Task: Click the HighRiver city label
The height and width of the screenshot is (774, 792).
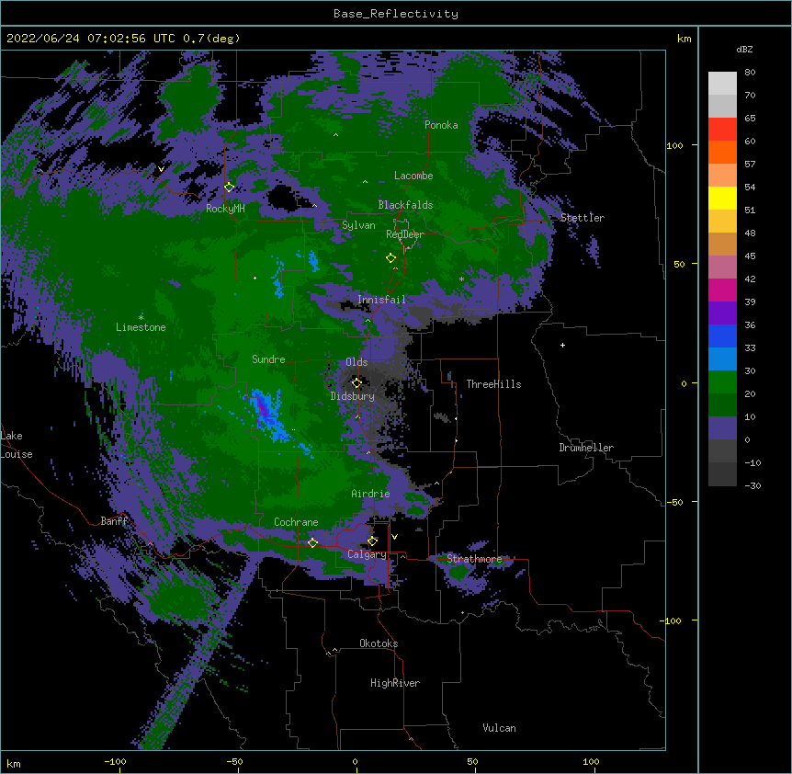Action: (395, 683)
